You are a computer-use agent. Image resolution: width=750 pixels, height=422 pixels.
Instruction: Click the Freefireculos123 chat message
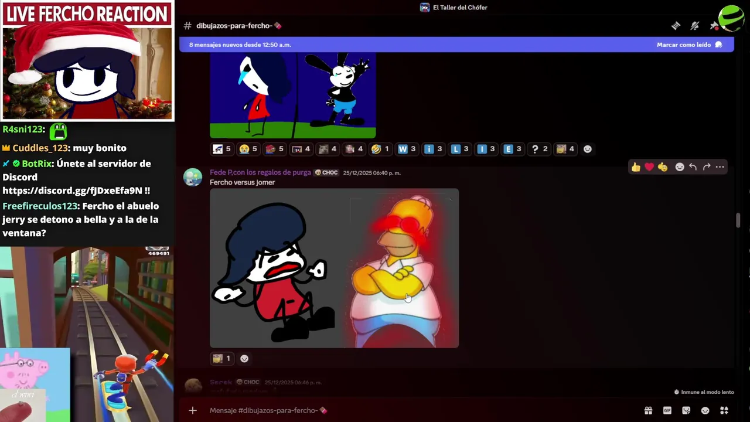81,219
